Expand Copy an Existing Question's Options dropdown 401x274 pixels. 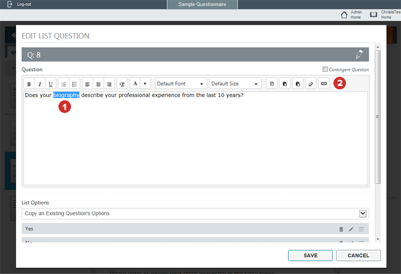(362, 213)
